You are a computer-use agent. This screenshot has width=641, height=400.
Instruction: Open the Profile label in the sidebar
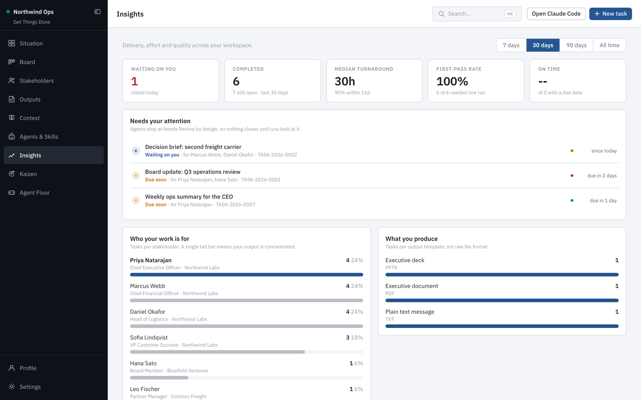pyautogui.click(x=28, y=368)
